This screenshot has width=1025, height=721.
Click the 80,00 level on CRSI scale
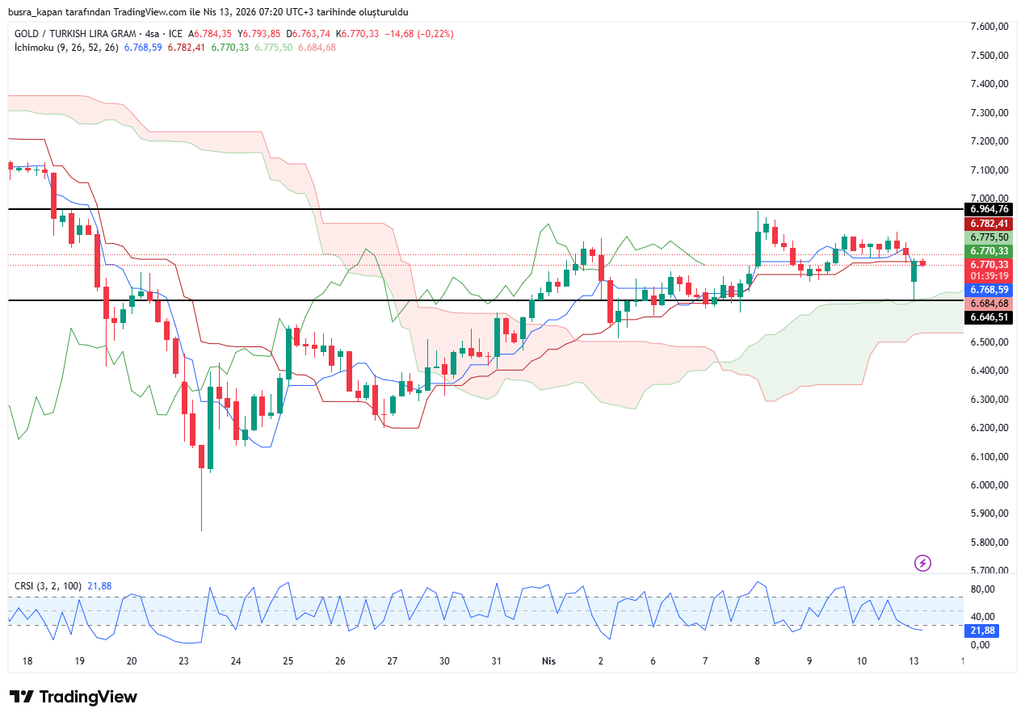(981, 590)
